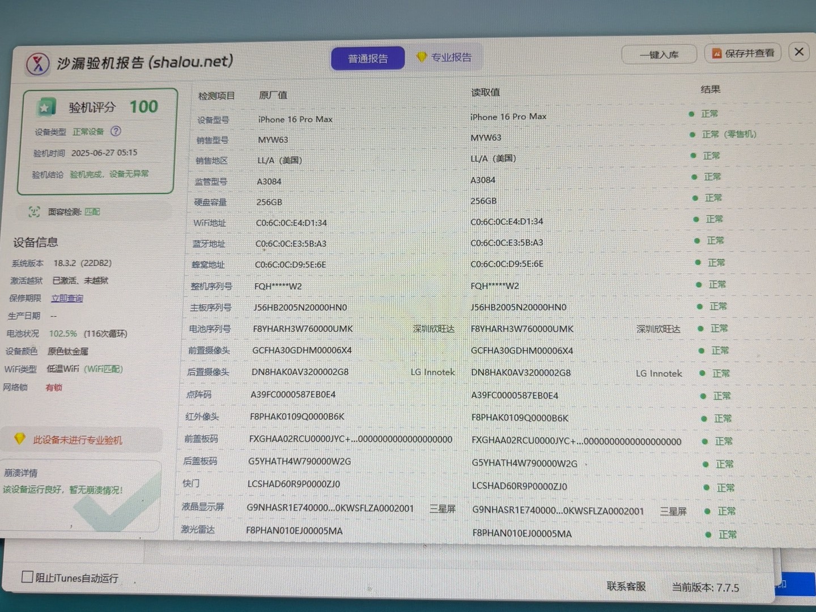Click the face detection scan icon
816x612 pixels.
(x=34, y=211)
